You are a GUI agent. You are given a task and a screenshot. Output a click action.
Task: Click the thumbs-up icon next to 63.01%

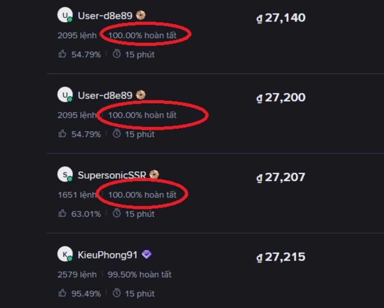point(62,214)
